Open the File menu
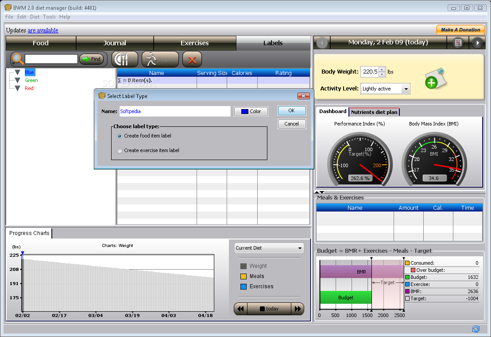 click(9, 17)
